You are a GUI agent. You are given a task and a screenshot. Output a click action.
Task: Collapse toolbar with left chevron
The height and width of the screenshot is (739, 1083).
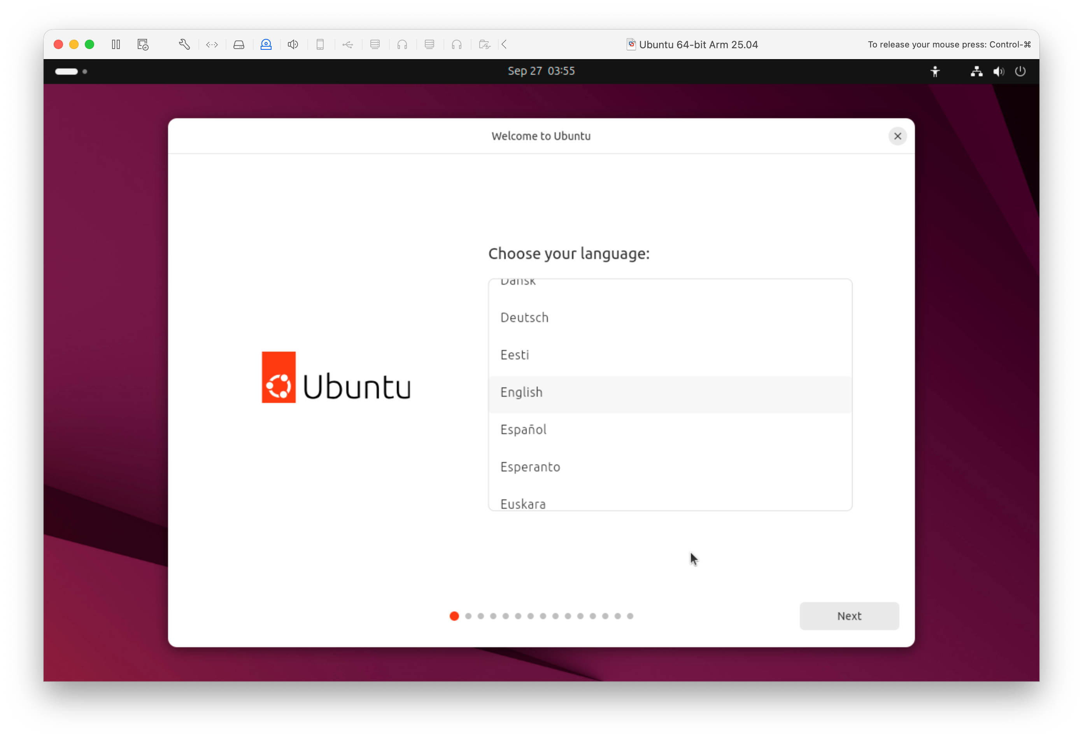click(x=504, y=44)
